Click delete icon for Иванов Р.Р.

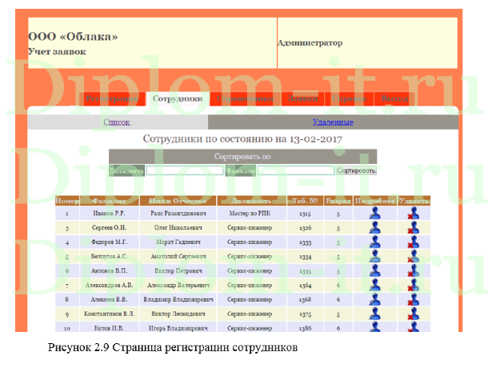click(414, 214)
